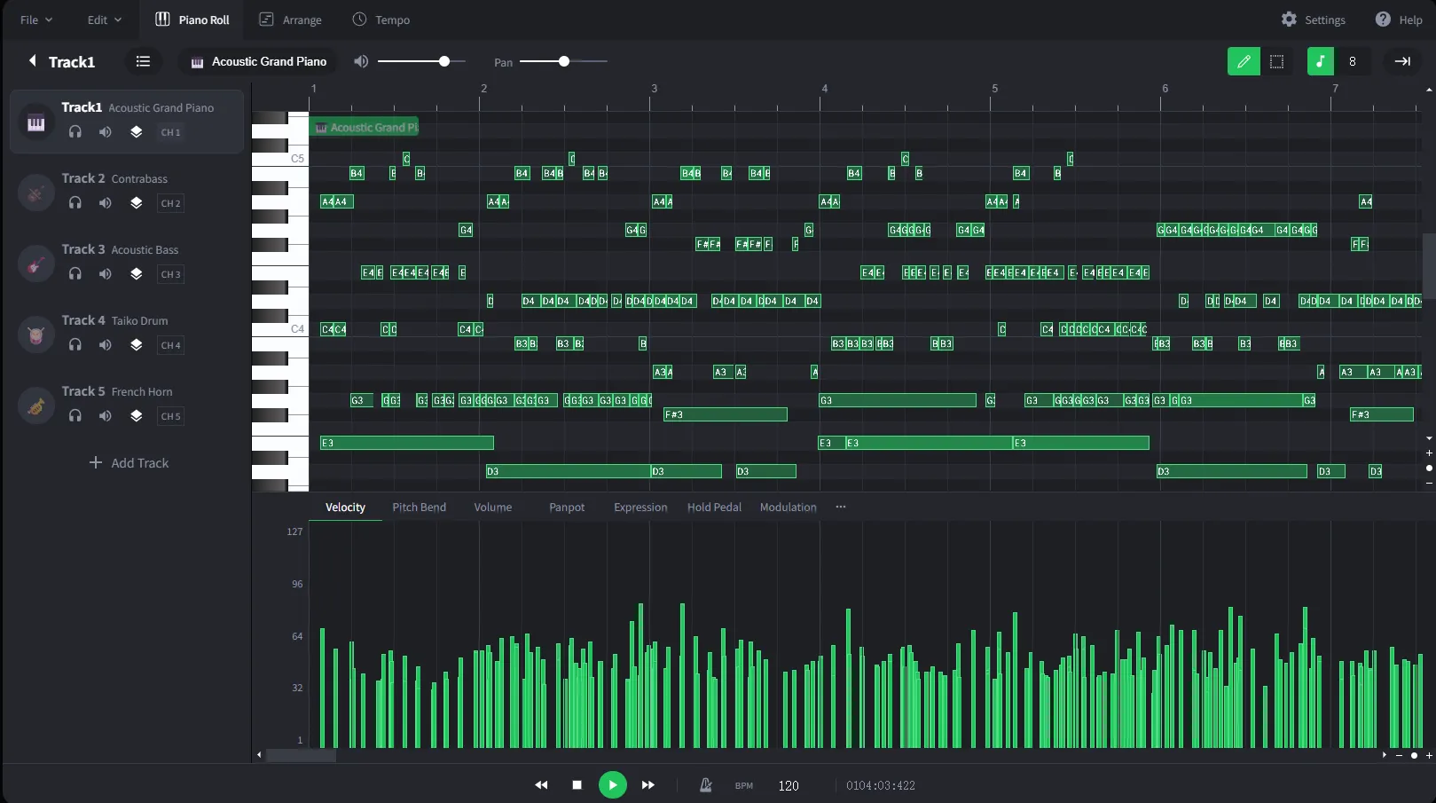1436x803 pixels.
Task: Click the long E3 note at bar 1
Action: click(x=407, y=443)
